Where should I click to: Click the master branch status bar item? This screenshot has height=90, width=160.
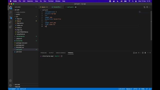click(13, 89)
